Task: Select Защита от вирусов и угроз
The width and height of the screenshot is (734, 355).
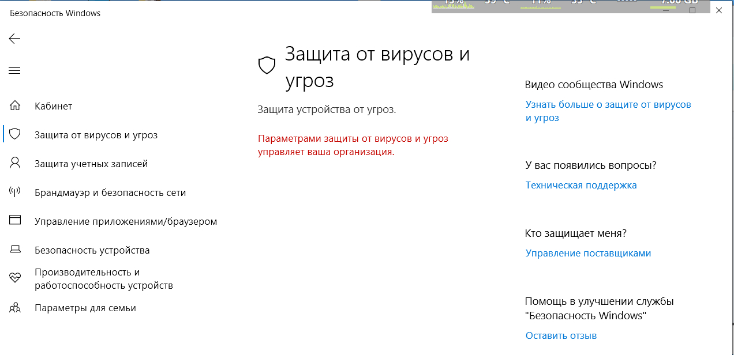Action: [96, 135]
